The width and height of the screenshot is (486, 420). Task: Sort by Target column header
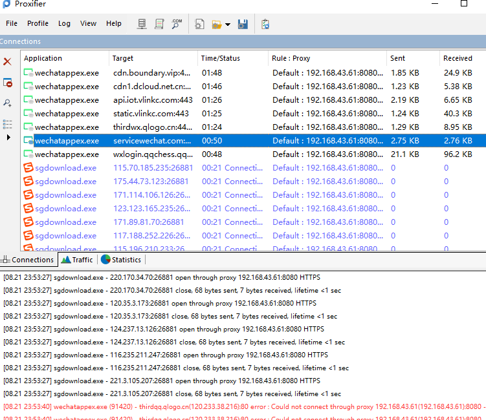153,58
